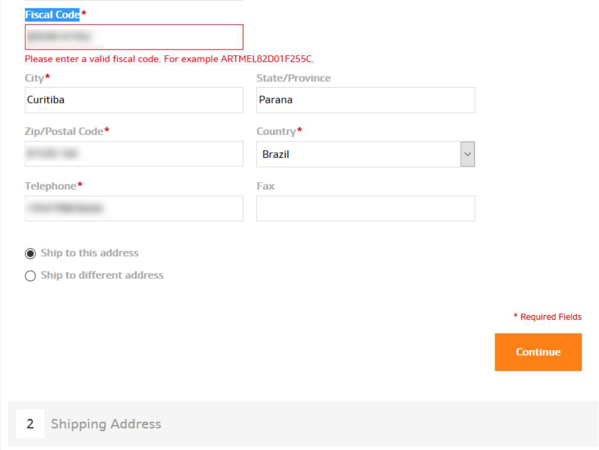Click the Country field label
This screenshot has width=599, height=450.
[276, 131]
